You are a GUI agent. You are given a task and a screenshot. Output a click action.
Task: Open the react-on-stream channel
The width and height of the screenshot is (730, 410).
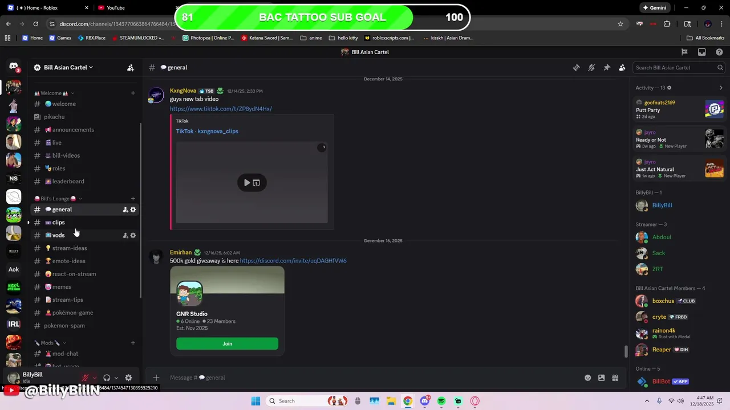tap(85, 274)
